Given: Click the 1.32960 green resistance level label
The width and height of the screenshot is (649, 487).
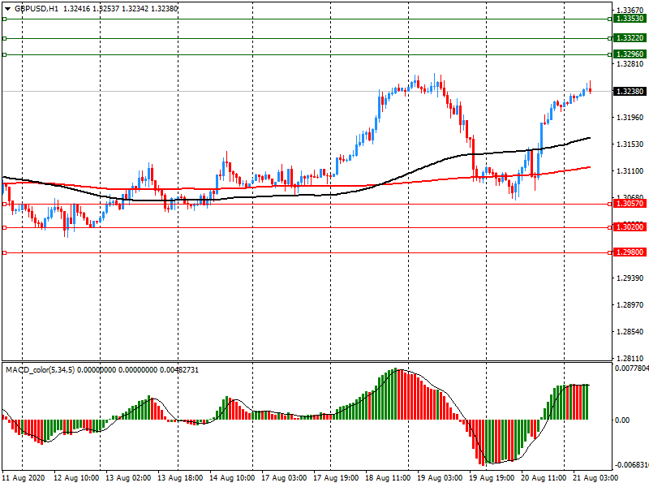Looking at the screenshot, I should (x=630, y=54).
